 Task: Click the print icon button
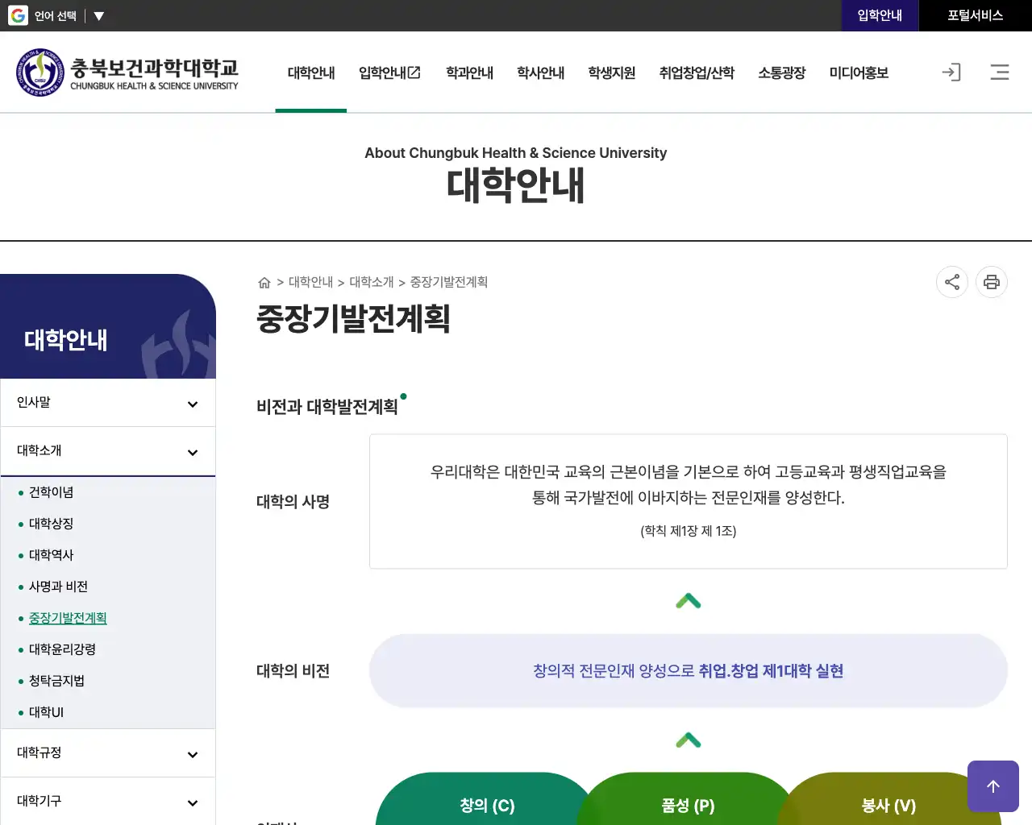[992, 282]
